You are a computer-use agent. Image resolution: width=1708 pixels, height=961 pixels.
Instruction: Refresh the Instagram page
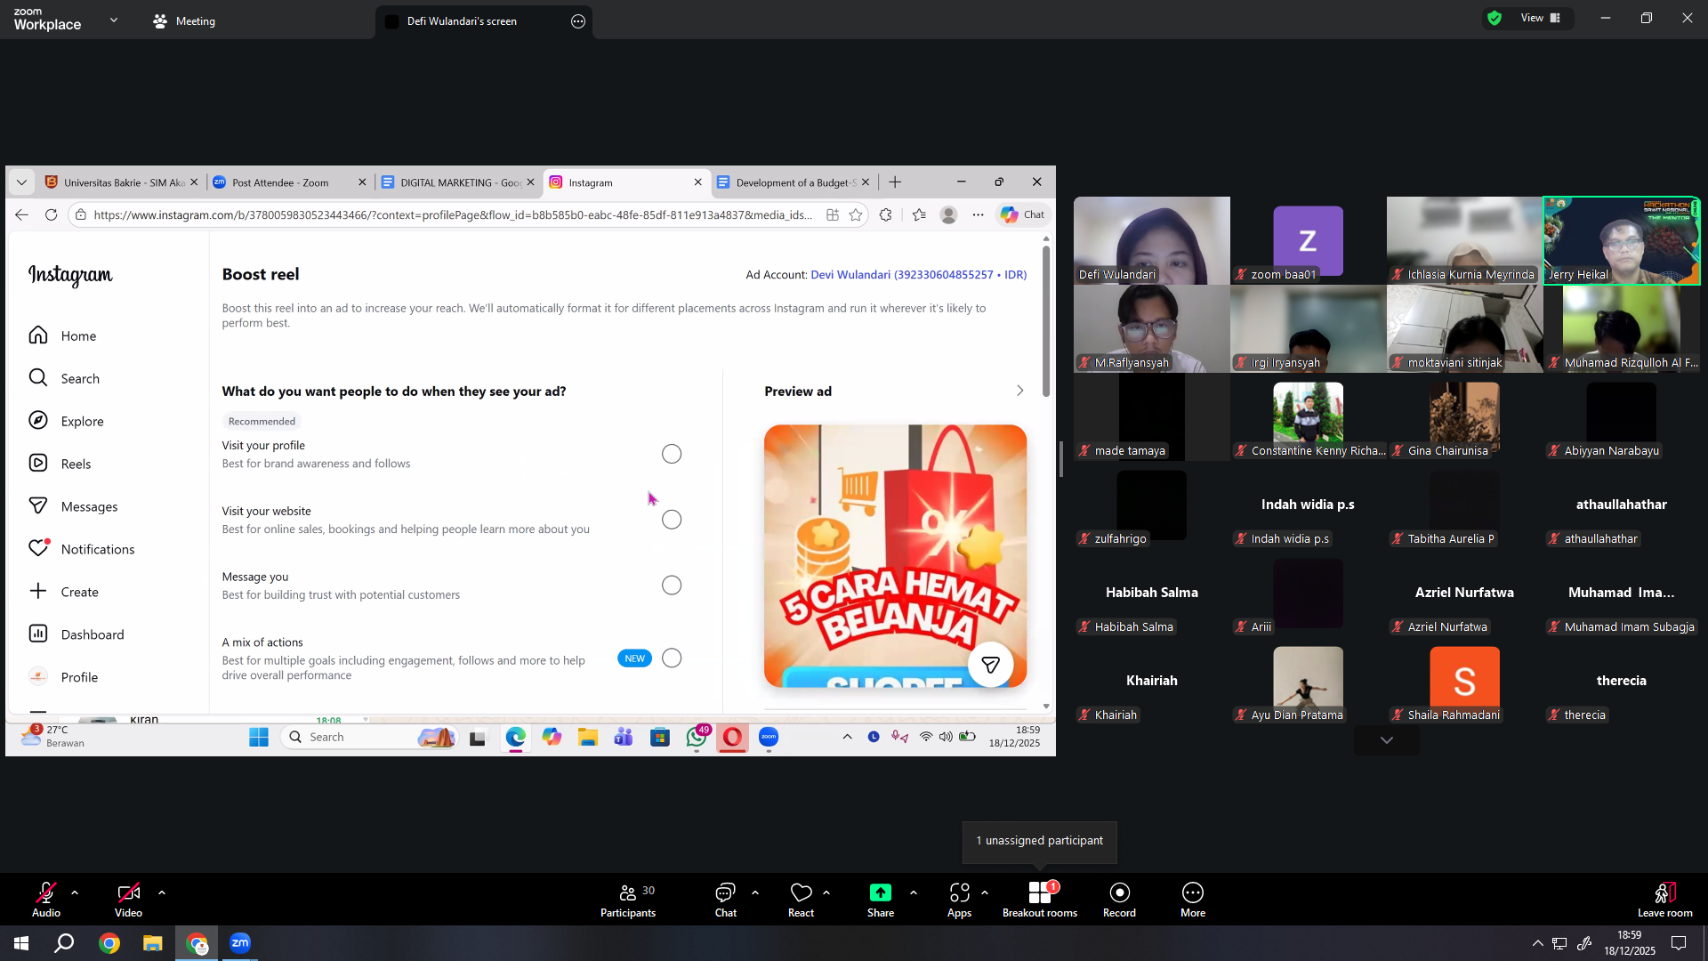52,214
